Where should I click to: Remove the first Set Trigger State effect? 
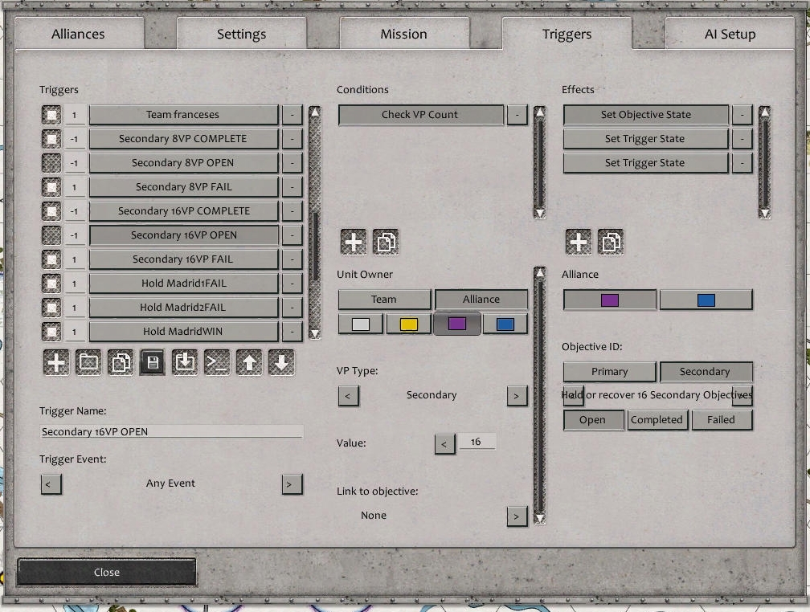pos(742,139)
